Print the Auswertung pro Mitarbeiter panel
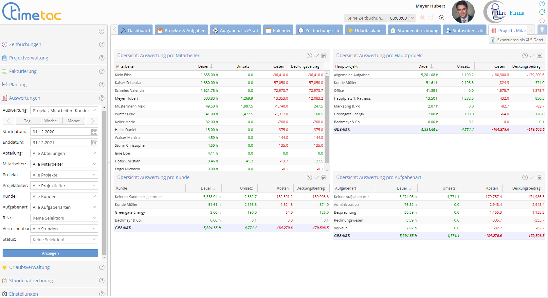 [x=324, y=56]
